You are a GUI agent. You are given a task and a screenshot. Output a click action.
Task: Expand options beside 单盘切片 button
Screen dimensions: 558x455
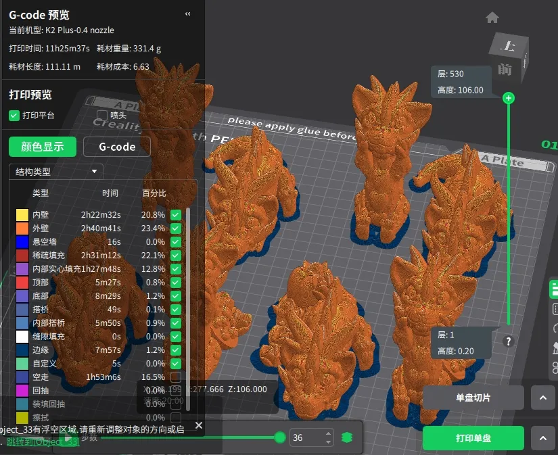542,398
